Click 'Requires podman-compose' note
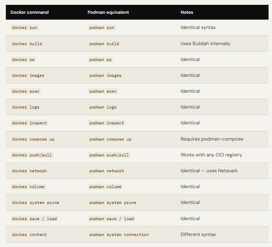The image size is (272, 247). [x=212, y=139]
